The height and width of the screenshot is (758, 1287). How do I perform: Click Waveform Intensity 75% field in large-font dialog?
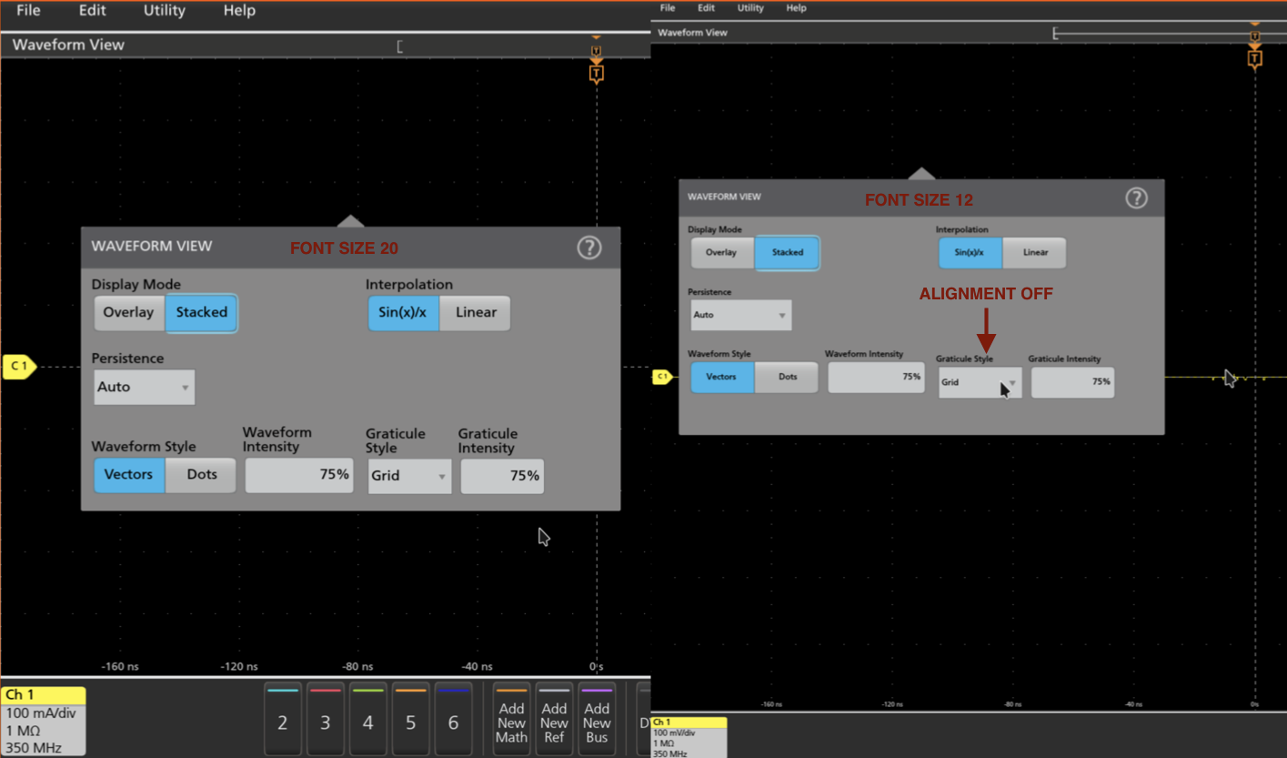(299, 475)
